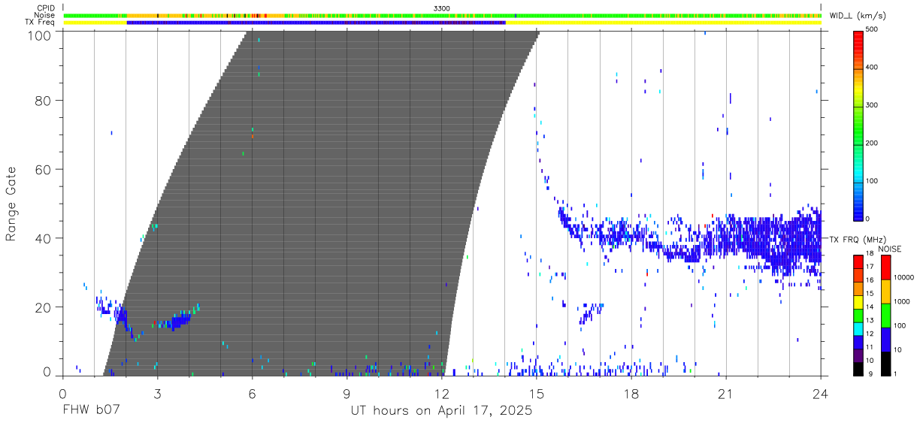Click the 21 hour tick label
This screenshot has height=426, width=923.
click(726, 394)
